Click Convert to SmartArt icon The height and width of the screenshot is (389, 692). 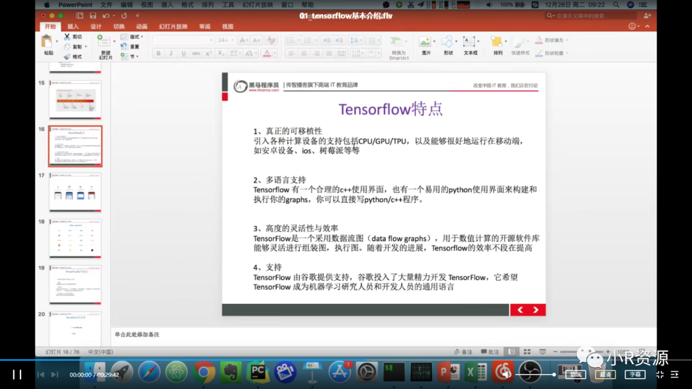click(x=397, y=42)
